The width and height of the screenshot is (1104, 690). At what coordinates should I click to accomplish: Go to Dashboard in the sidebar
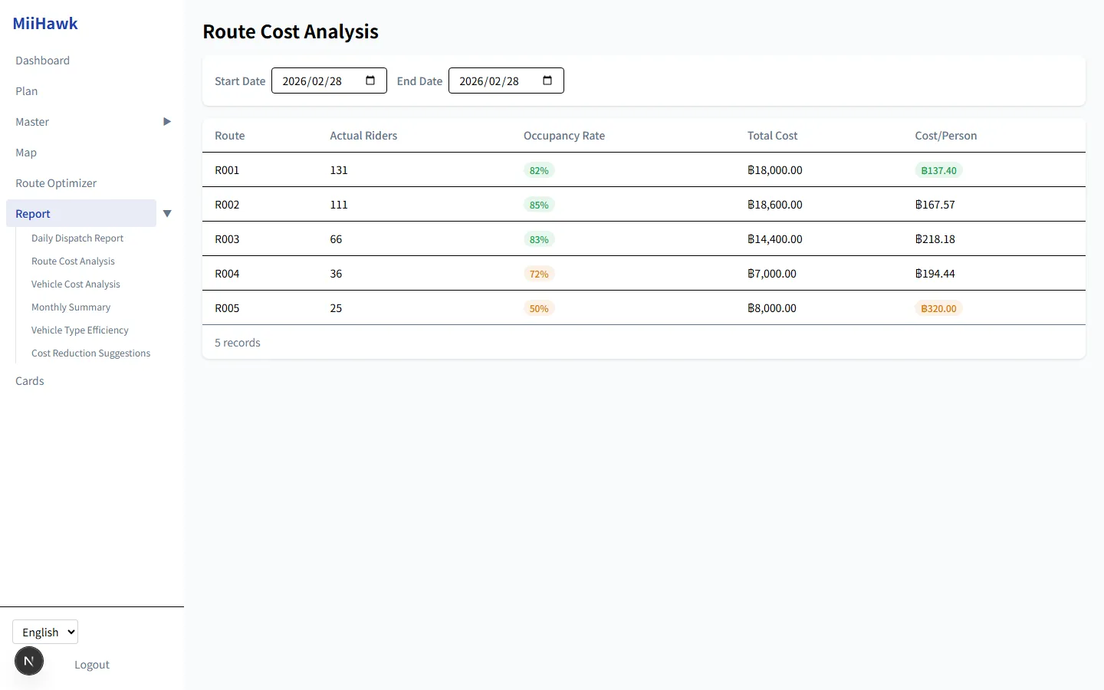click(x=43, y=61)
